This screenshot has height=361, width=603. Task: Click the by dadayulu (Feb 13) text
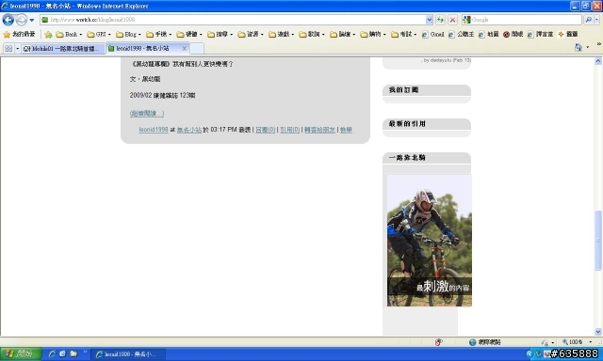446,60
